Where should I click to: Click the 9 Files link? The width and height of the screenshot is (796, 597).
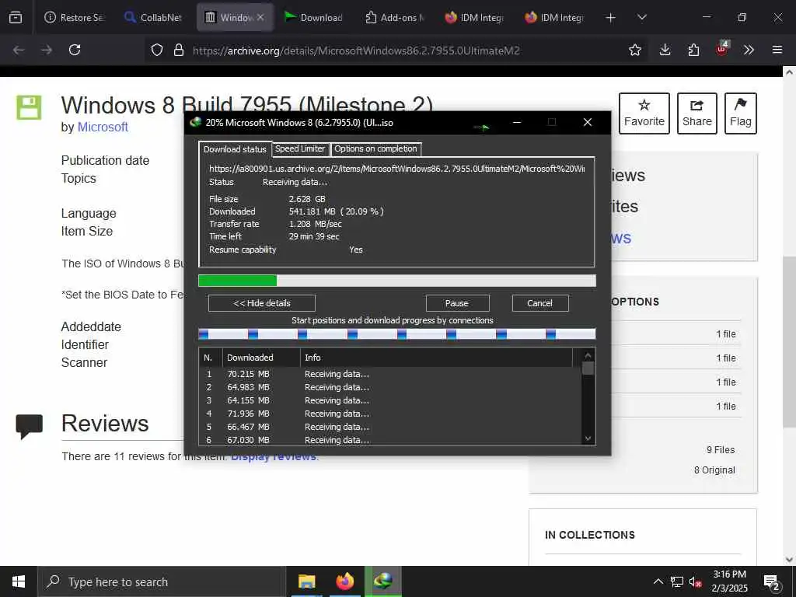coord(721,450)
